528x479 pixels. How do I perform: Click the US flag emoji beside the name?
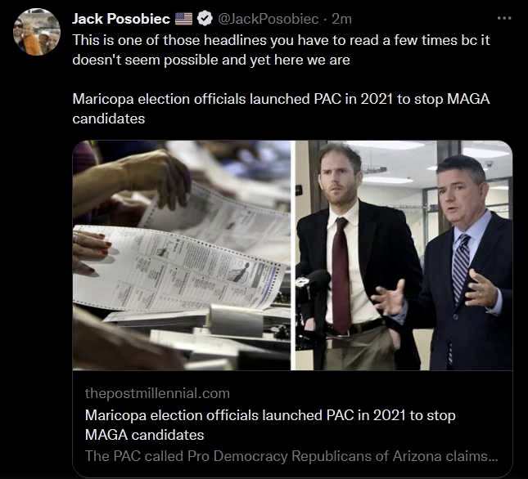(x=183, y=19)
